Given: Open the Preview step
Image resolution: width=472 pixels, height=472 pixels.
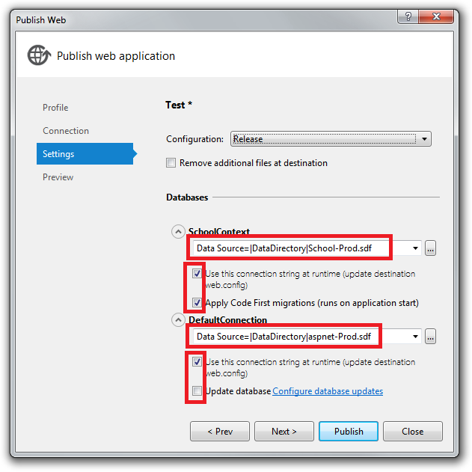Looking at the screenshot, I should [x=58, y=177].
